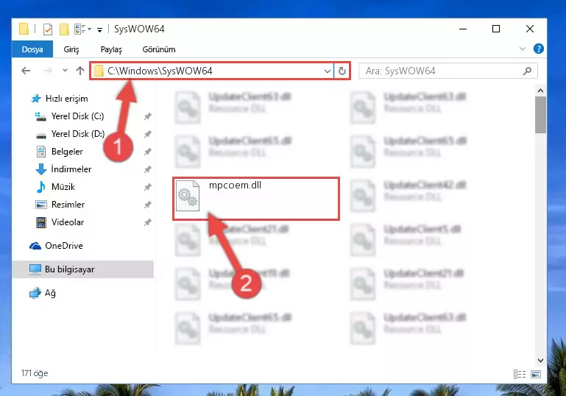Open the Giriş ribbon tab
The width and height of the screenshot is (566, 396).
(x=71, y=49)
